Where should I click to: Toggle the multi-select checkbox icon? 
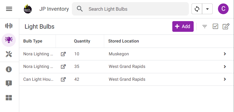pyautogui.click(x=215, y=26)
